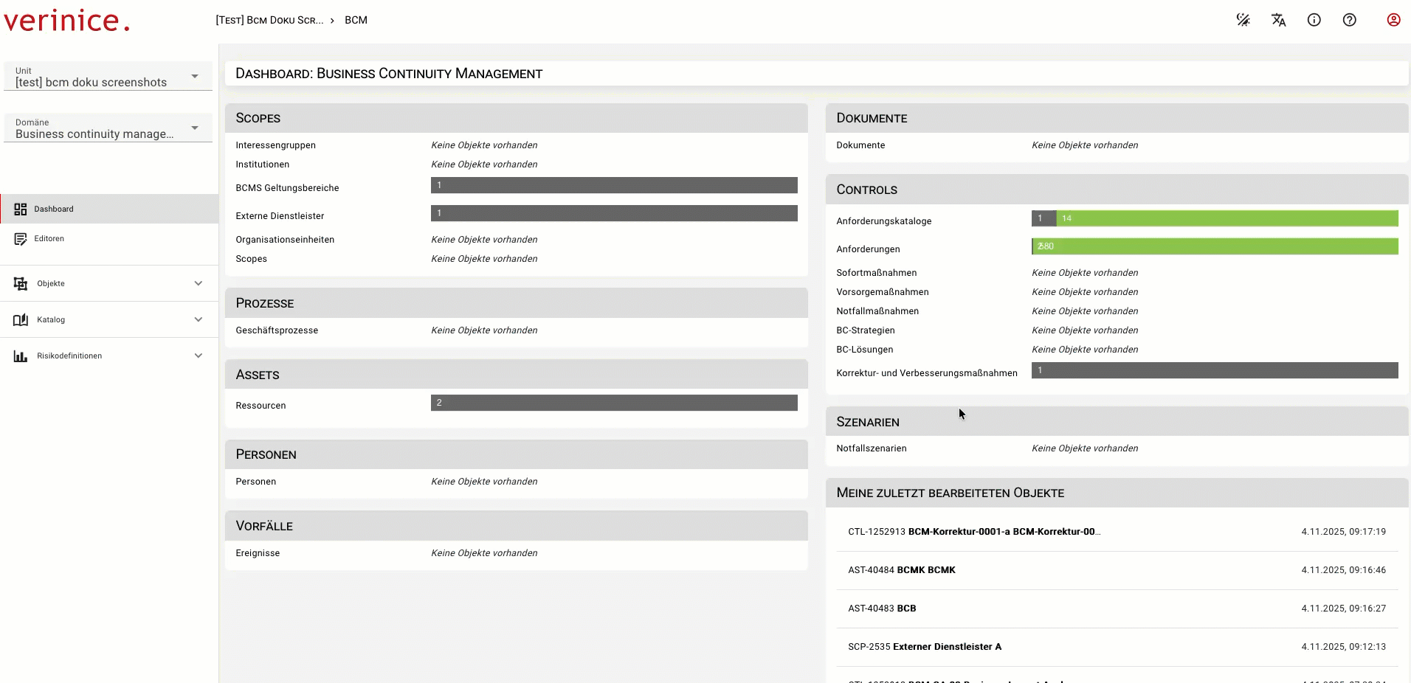This screenshot has height=683, width=1411.
Task: Click the Vorfälle section heading
Action: coord(264,526)
